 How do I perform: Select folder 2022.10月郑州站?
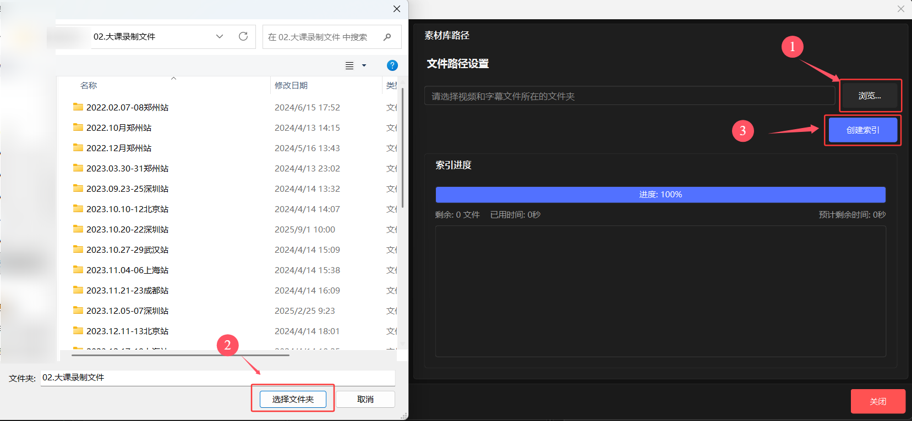(x=119, y=128)
